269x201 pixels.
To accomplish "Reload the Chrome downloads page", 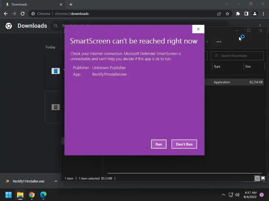I will point(23,14).
